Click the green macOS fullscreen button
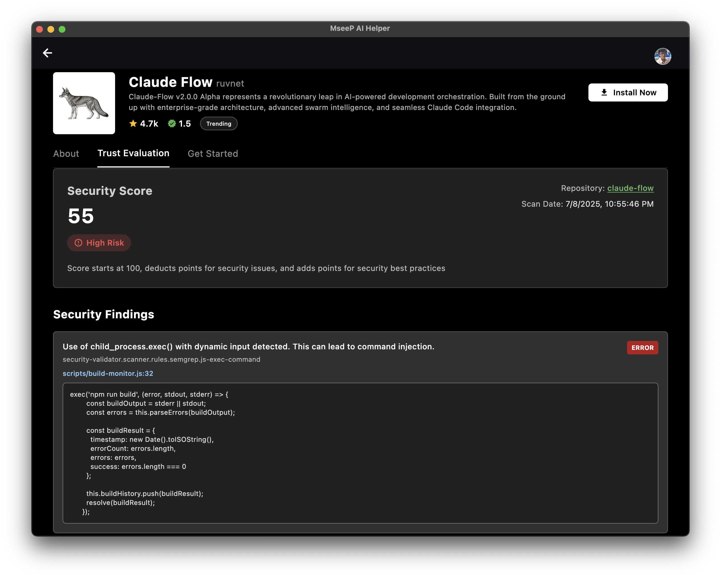 coord(62,29)
